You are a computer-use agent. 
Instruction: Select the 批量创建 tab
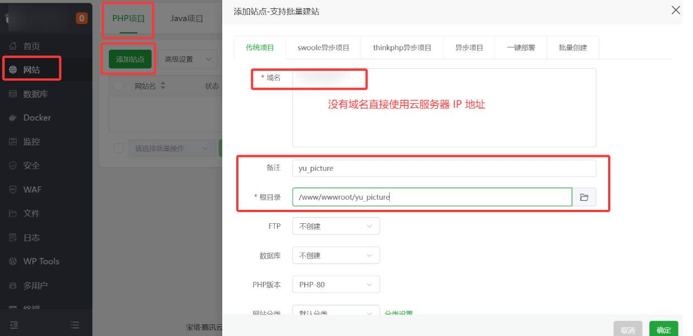click(573, 47)
